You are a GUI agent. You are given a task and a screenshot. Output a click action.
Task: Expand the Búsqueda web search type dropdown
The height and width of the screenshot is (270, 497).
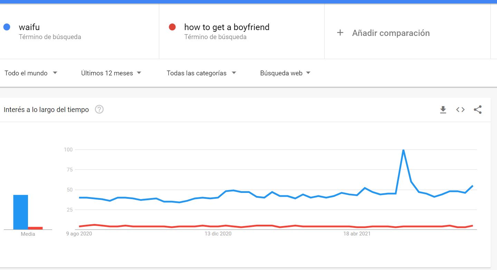pos(285,73)
